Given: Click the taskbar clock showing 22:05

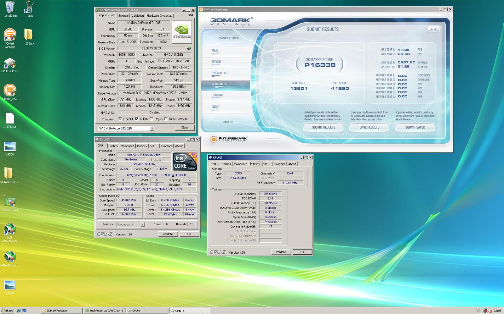Looking at the screenshot, I should tap(497, 311).
